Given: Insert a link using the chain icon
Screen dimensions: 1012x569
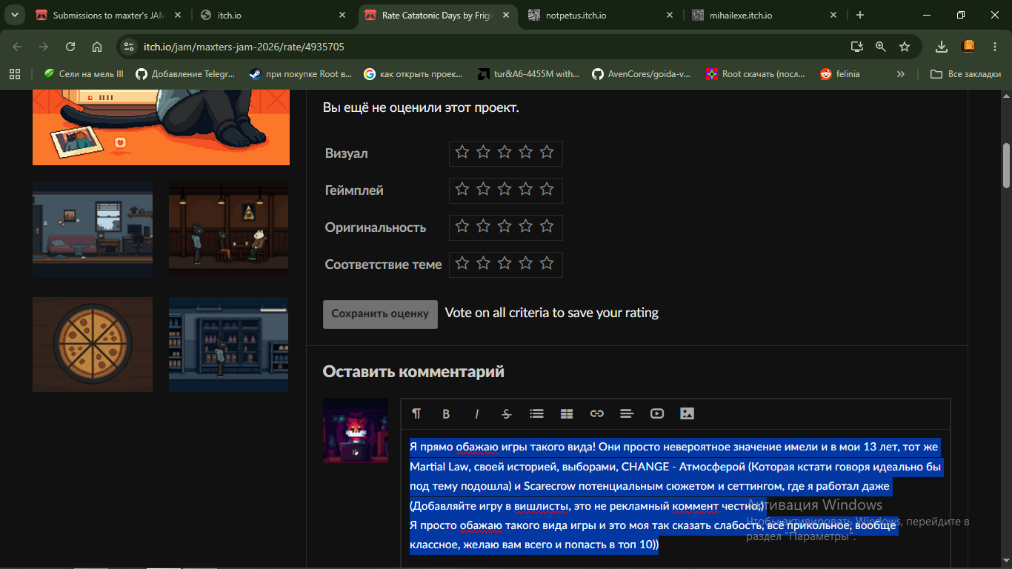Looking at the screenshot, I should pos(597,414).
